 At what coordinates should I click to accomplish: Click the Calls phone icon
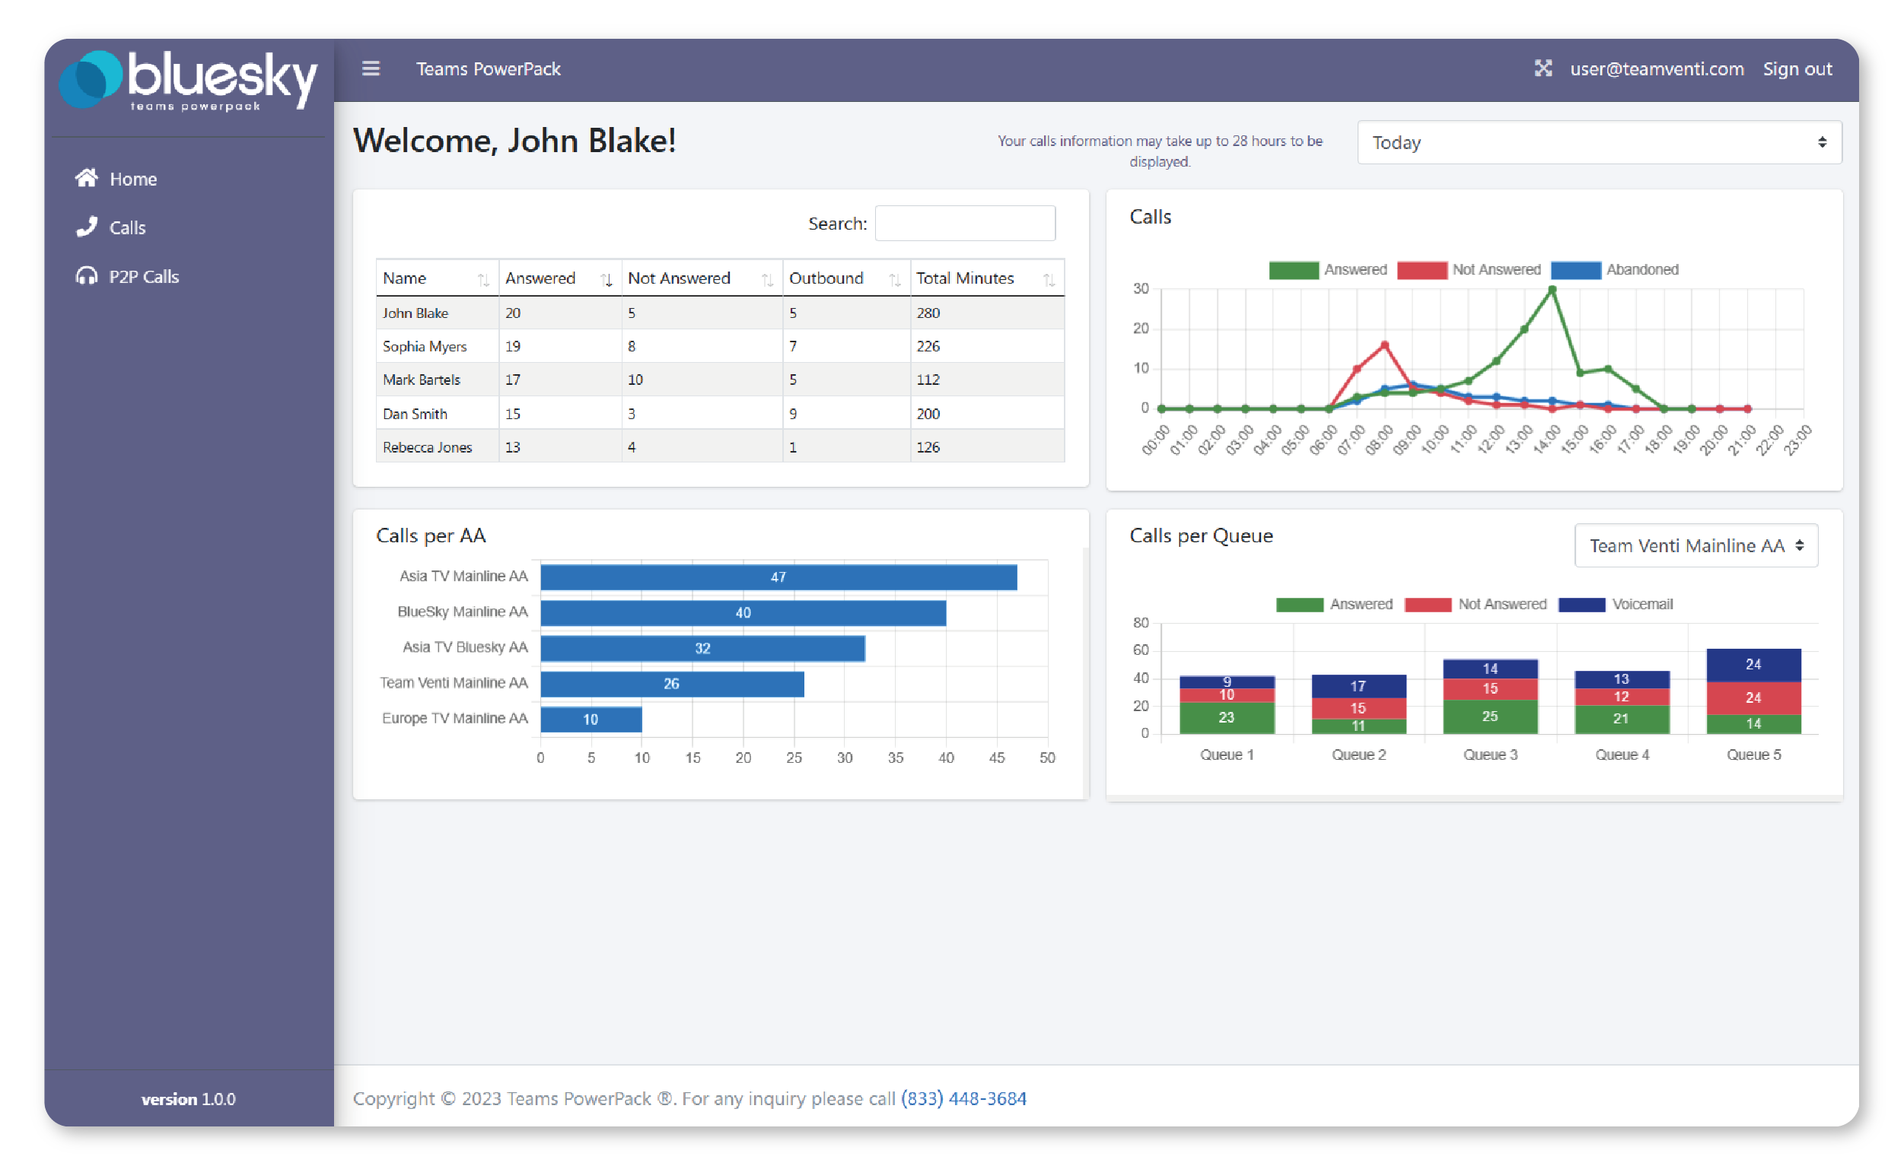click(x=87, y=227)
